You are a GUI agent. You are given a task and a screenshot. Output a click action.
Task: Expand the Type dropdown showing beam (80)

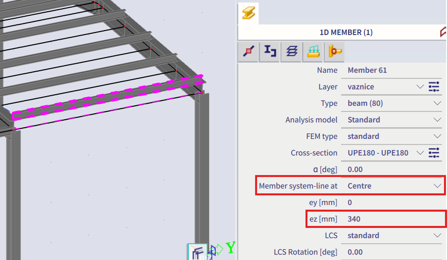click(437, 103)
